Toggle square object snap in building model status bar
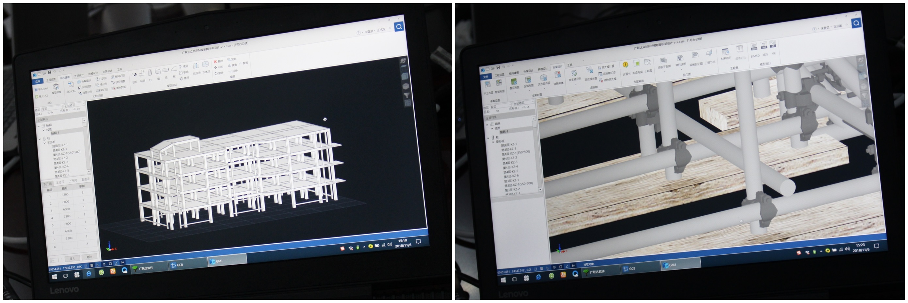This screenshot has width=908, height=303. coord(110,264)
